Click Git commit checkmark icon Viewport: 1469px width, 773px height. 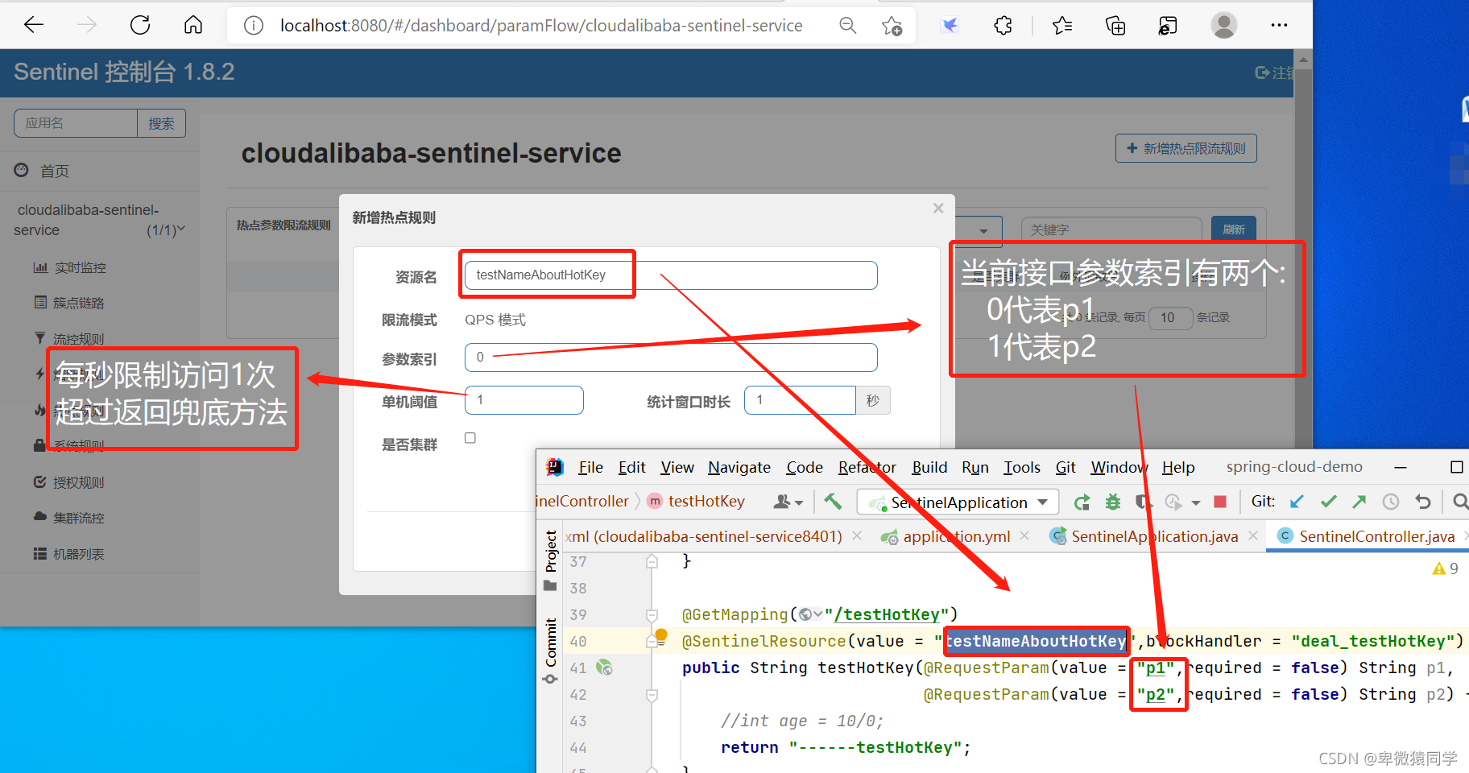point(1329,502)
